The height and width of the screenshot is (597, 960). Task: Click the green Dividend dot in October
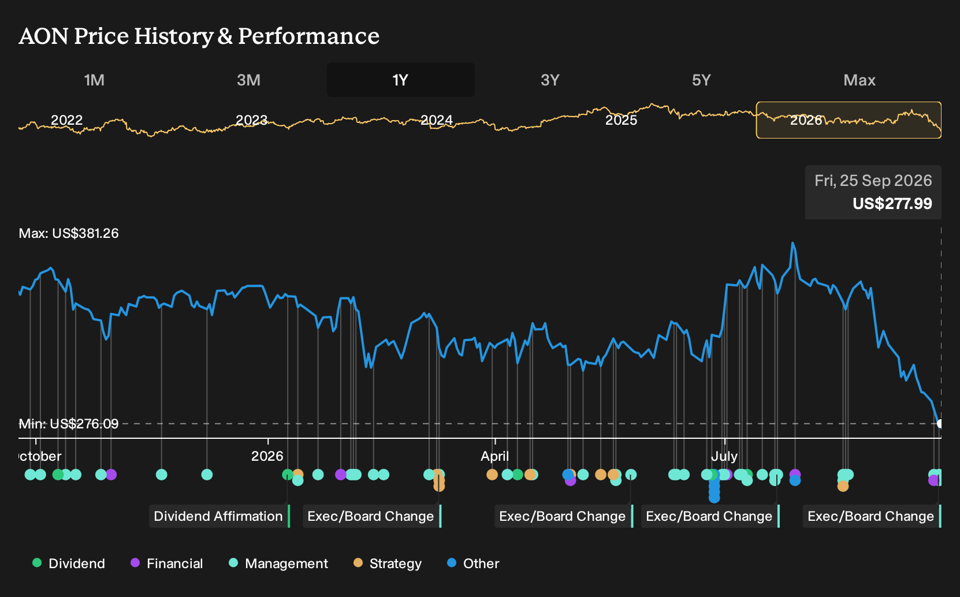click(x=58, y=475)
